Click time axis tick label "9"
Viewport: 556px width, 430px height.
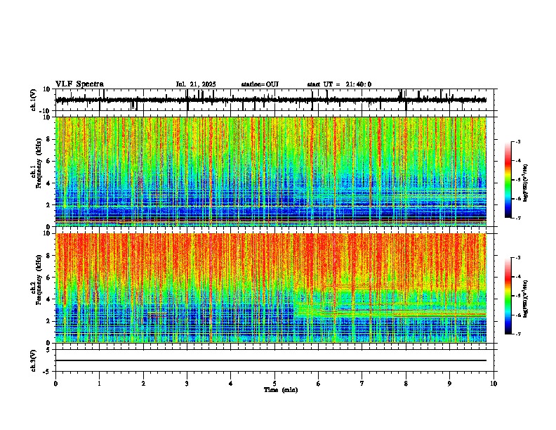[x=449, y=384]
